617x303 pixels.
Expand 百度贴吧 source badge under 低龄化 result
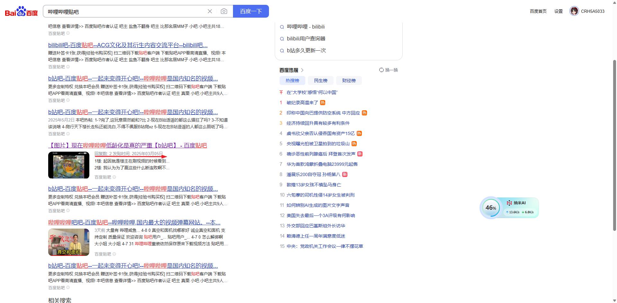coord(114,177)
